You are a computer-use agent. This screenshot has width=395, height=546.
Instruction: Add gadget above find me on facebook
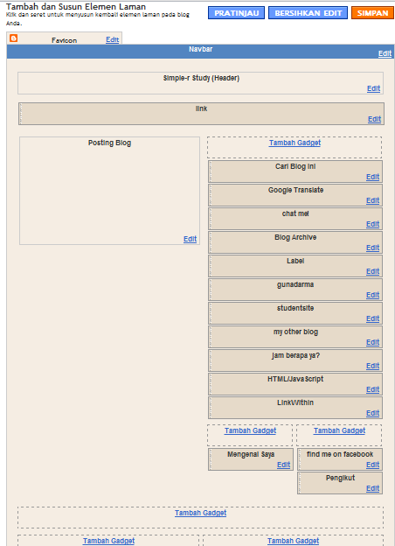[339, 430]
